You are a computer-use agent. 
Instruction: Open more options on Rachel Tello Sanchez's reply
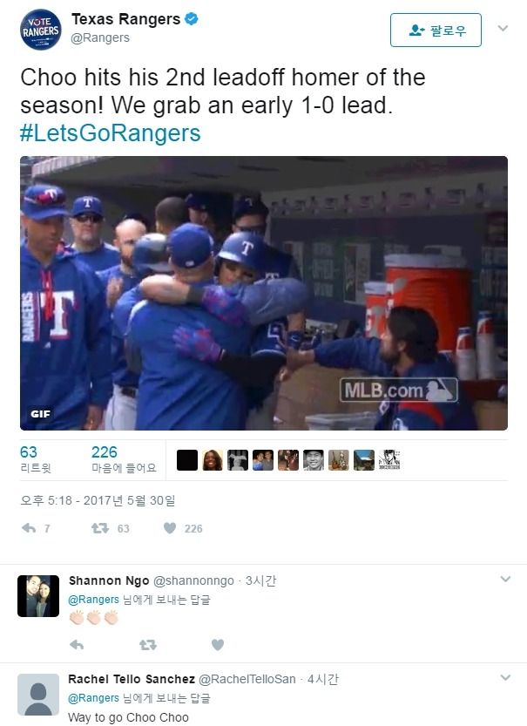tap(505, 677)
